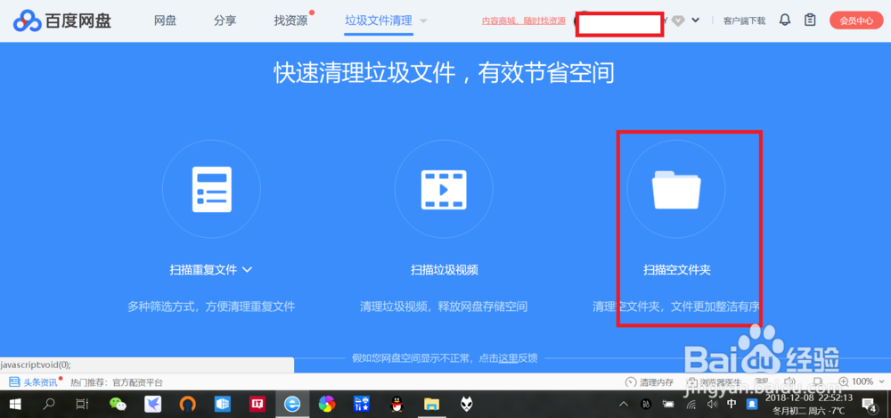Click 热门推荐: 官方配资平台 text

[x=117, y=382]
